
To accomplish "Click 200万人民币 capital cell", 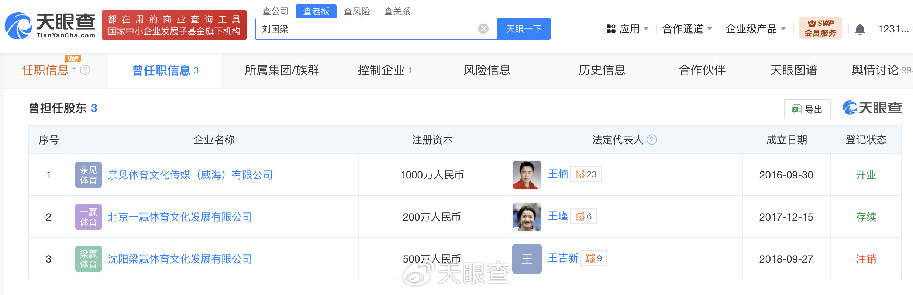I will (432, 217).
